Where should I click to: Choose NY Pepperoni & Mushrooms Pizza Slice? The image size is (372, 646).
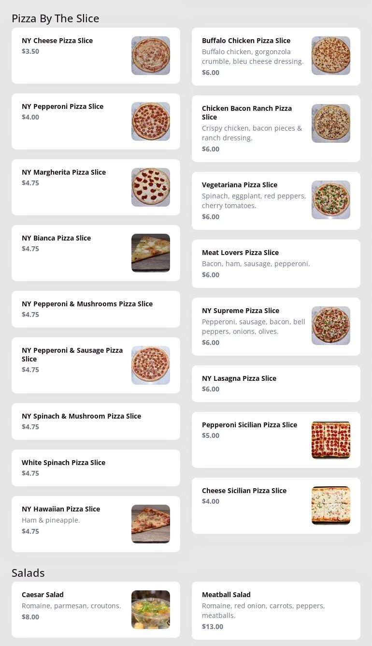click(87, 304)
